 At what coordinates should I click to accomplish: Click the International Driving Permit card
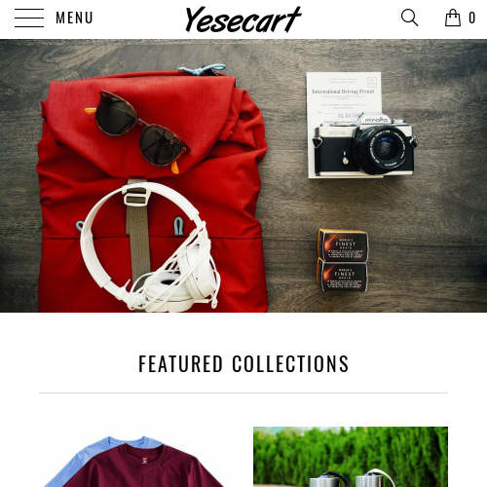(344, 95)
